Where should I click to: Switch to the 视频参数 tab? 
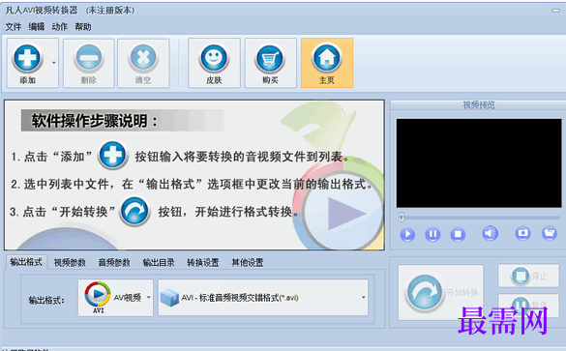click(70, 263)
